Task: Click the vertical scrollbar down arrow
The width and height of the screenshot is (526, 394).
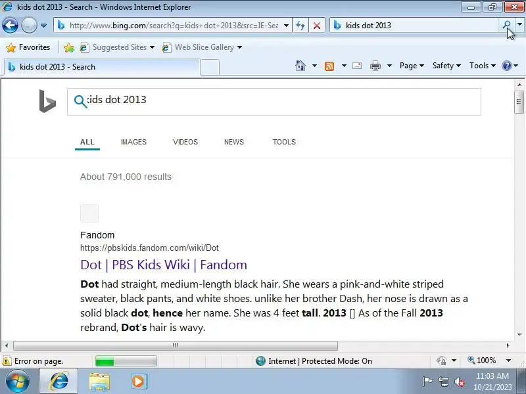Action: [519, 334]
